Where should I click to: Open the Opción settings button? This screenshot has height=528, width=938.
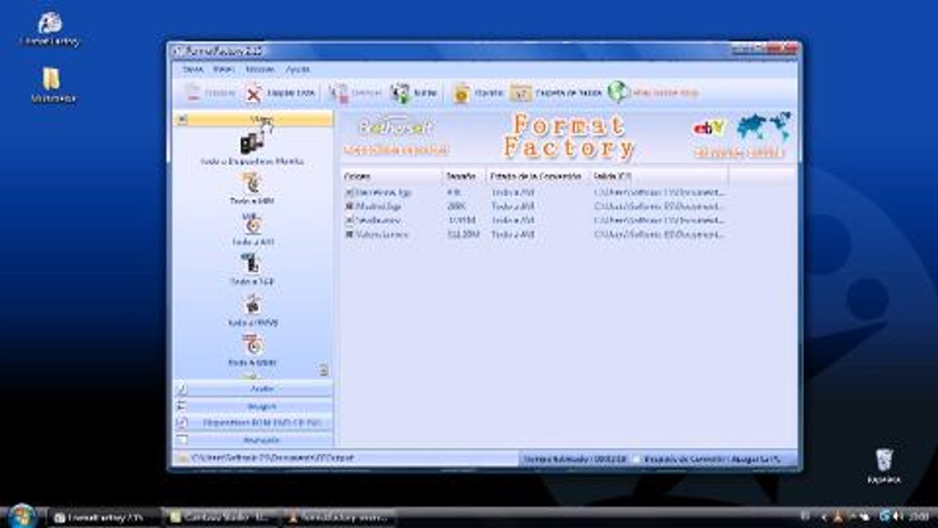[x=477, y=93]
